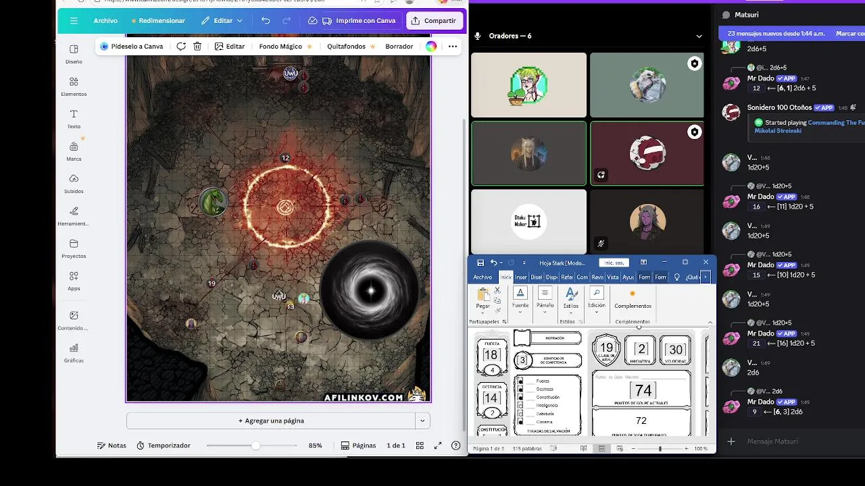The image size is (865, 486).
Task: Open the Commanding The Fury track link
Action: click(x=836, y=123)
